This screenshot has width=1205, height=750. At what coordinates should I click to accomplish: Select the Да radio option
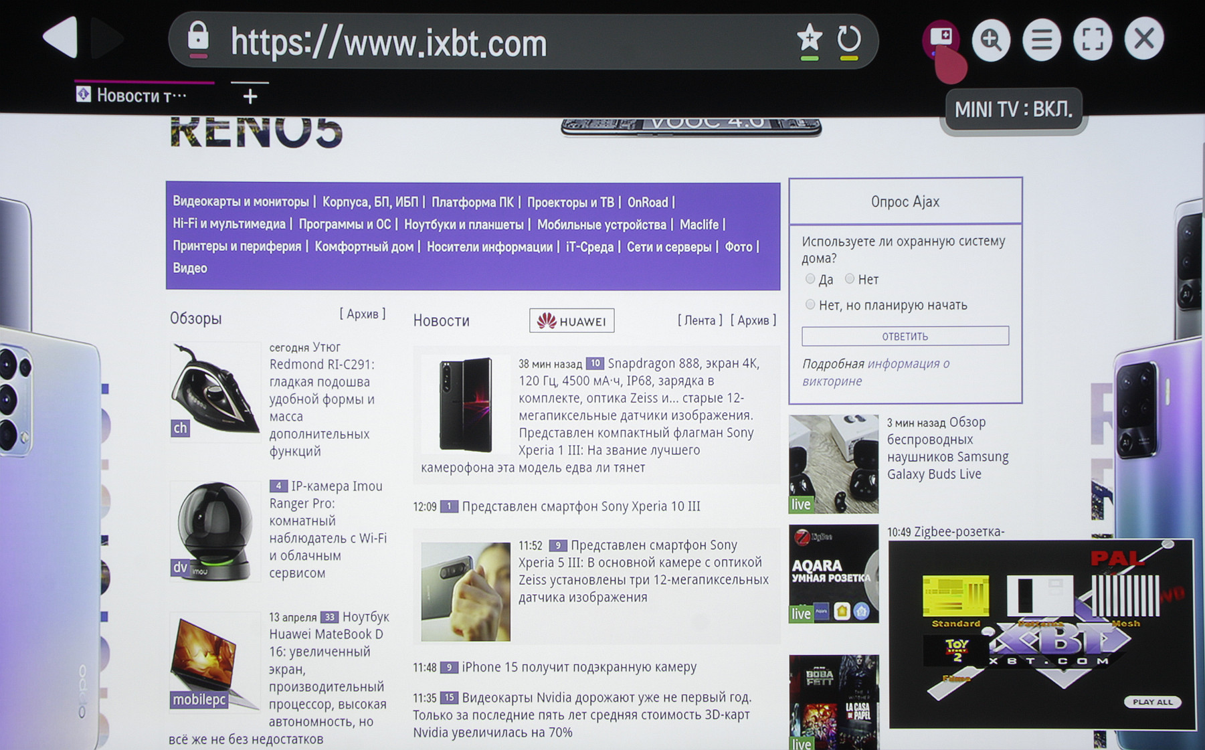810,279
